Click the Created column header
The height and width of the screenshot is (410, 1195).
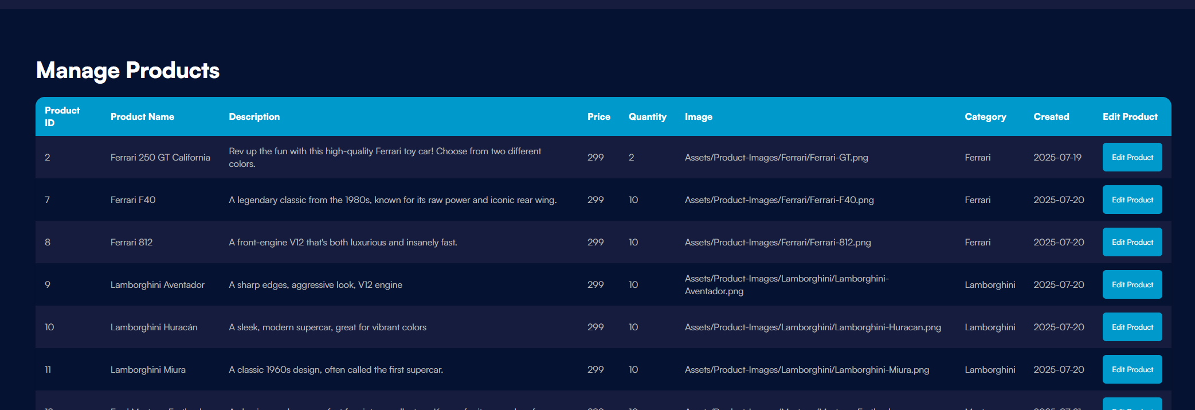pyautogui.click(x=1051, y=116)
